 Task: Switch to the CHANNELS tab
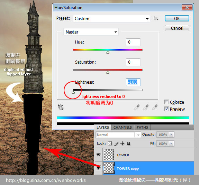[123, 128]
